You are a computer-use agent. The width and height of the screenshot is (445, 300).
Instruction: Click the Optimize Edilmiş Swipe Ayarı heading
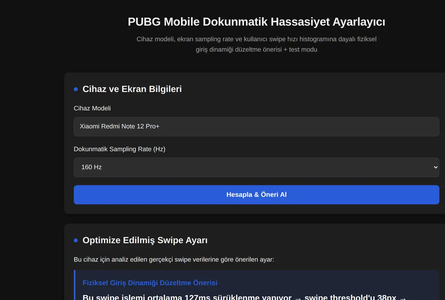click(x=145, y=240)
